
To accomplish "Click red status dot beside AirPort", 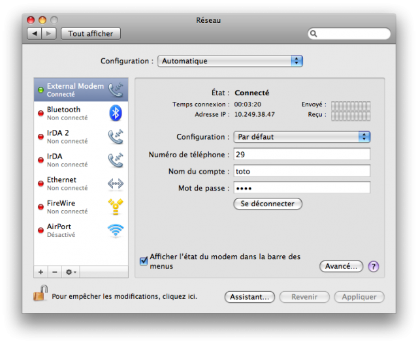I will (40, 230).
